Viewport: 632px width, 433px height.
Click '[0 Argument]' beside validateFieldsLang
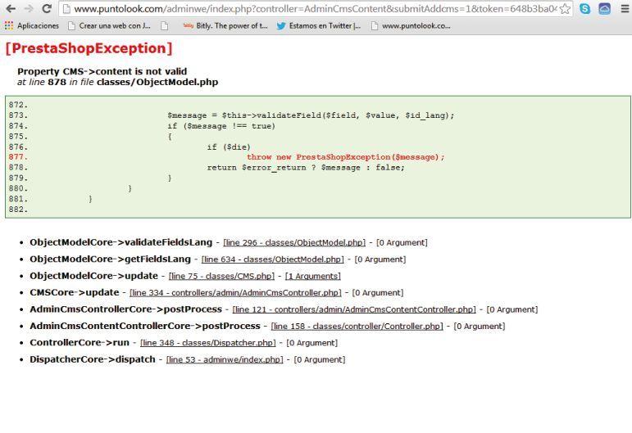402,242
